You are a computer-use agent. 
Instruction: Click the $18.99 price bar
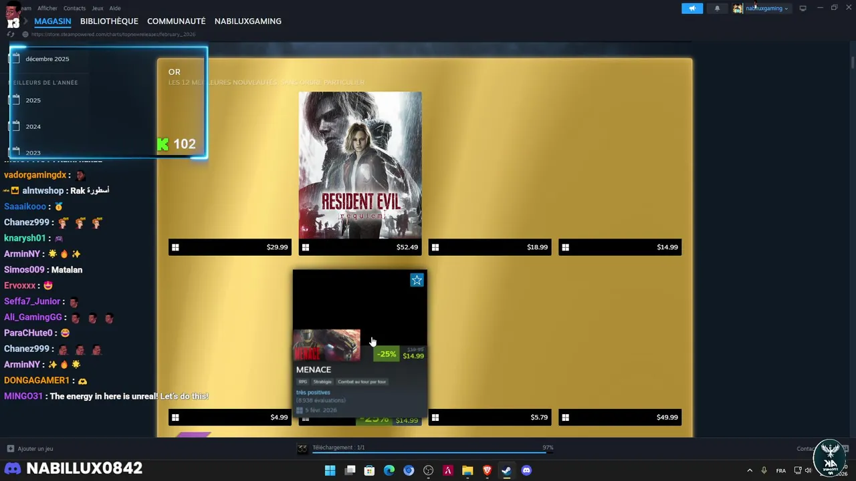tap(490, 247)
